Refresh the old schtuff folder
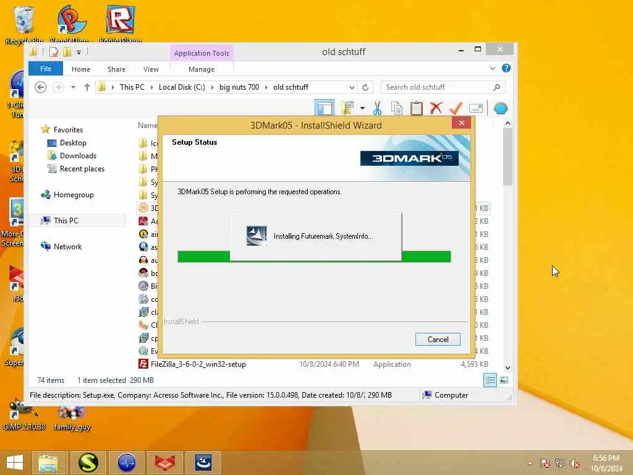633x475 pixels. pos(365,87)
